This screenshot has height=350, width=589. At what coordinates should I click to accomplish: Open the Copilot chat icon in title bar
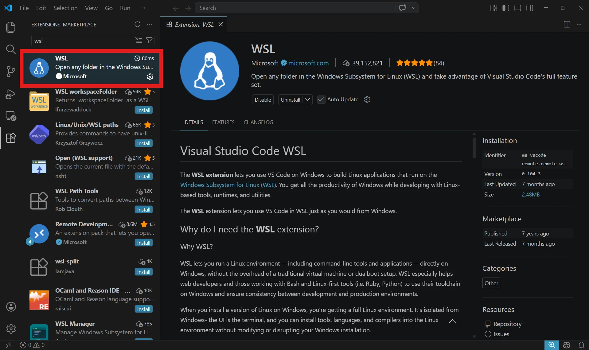click(403, 8)
